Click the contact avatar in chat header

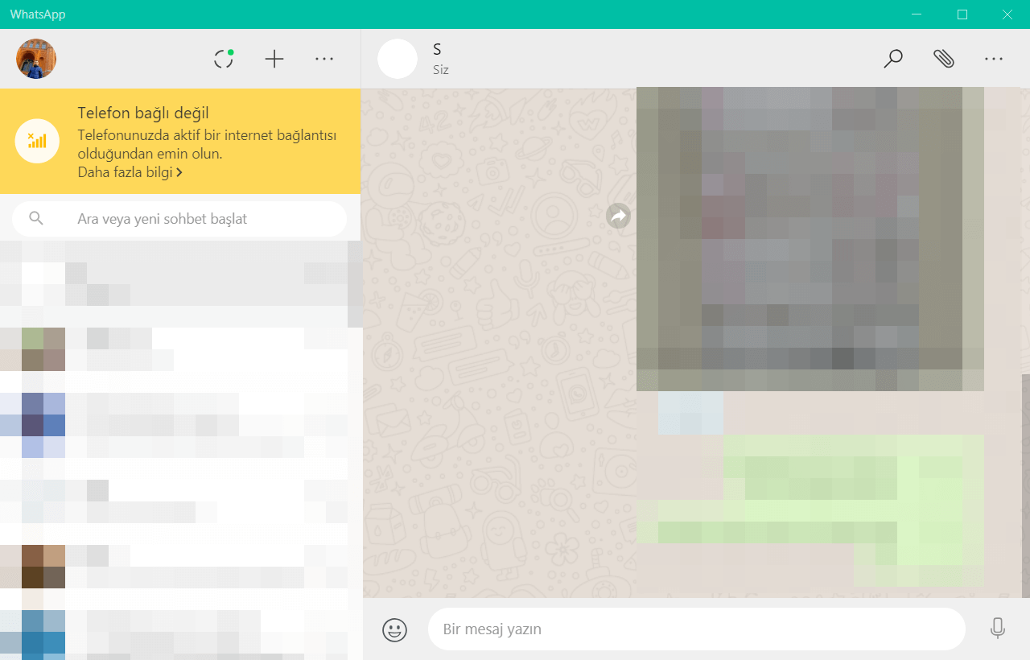398,59
